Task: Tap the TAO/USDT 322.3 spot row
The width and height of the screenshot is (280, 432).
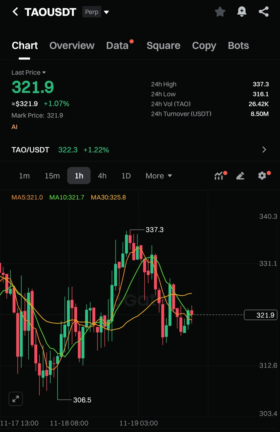Action: [x=140, y=150]
